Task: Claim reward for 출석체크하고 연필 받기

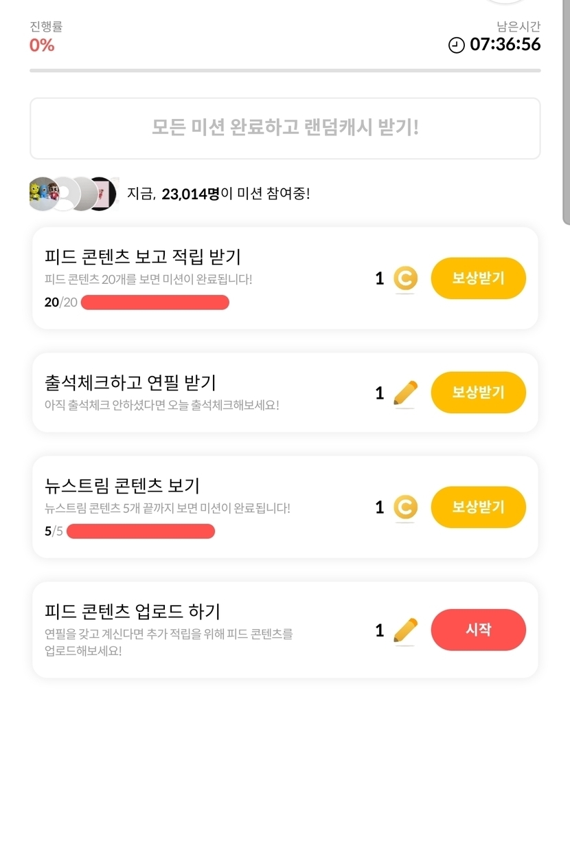Action: point(478,393)
